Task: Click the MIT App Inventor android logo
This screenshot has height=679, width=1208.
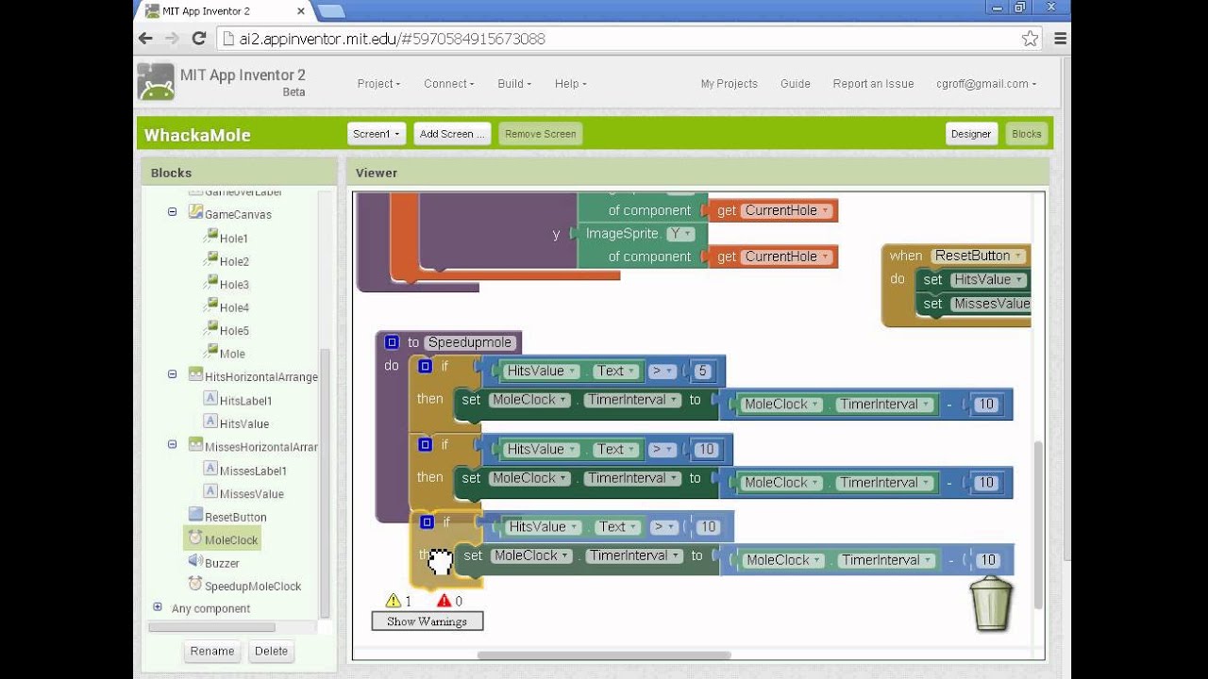Action: pyautogui.click(x=156, y=82)
